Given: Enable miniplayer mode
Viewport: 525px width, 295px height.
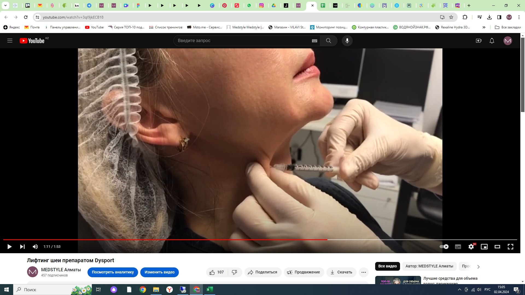Looking at the screenshot, I should (484, 247).
